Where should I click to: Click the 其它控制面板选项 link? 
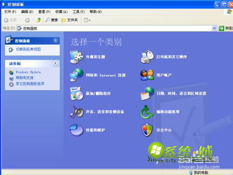(x=30, y=84)
